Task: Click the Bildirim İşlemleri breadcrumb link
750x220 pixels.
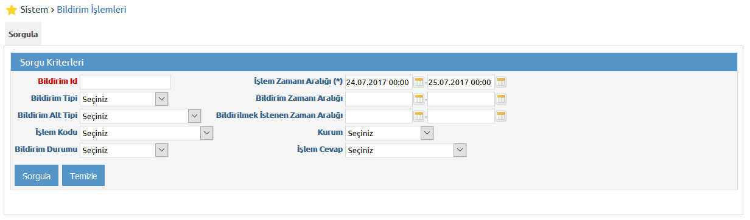Action: [92, 10]
